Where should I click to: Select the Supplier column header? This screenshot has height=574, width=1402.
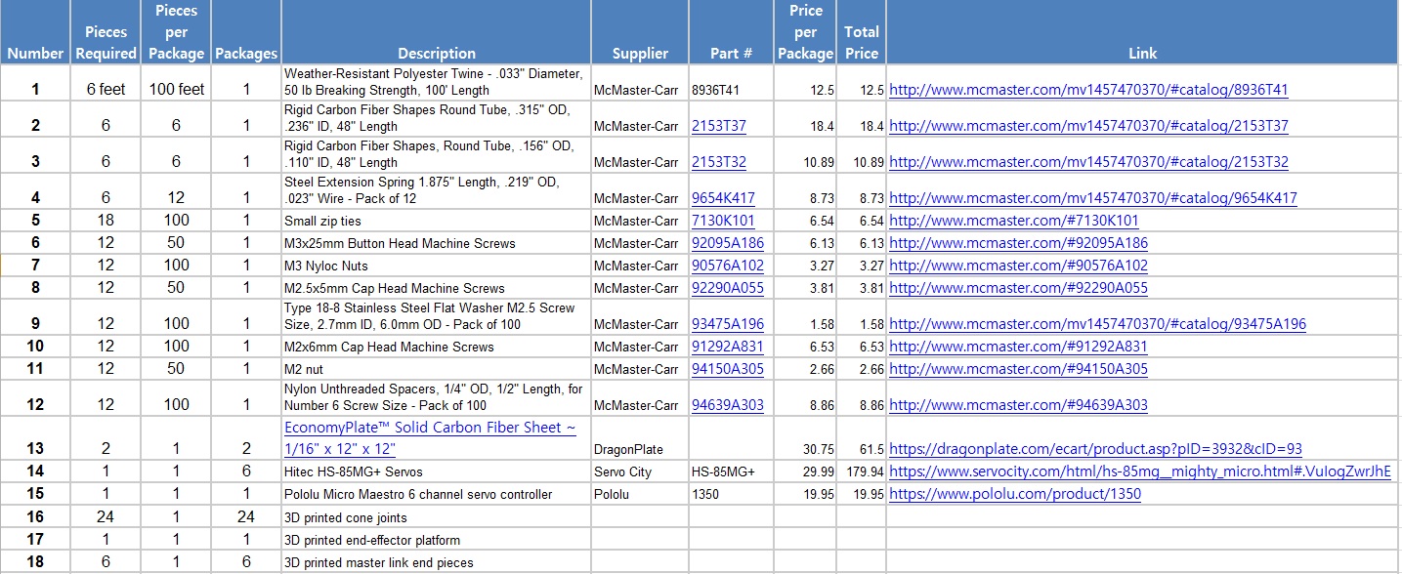point(640,32)
